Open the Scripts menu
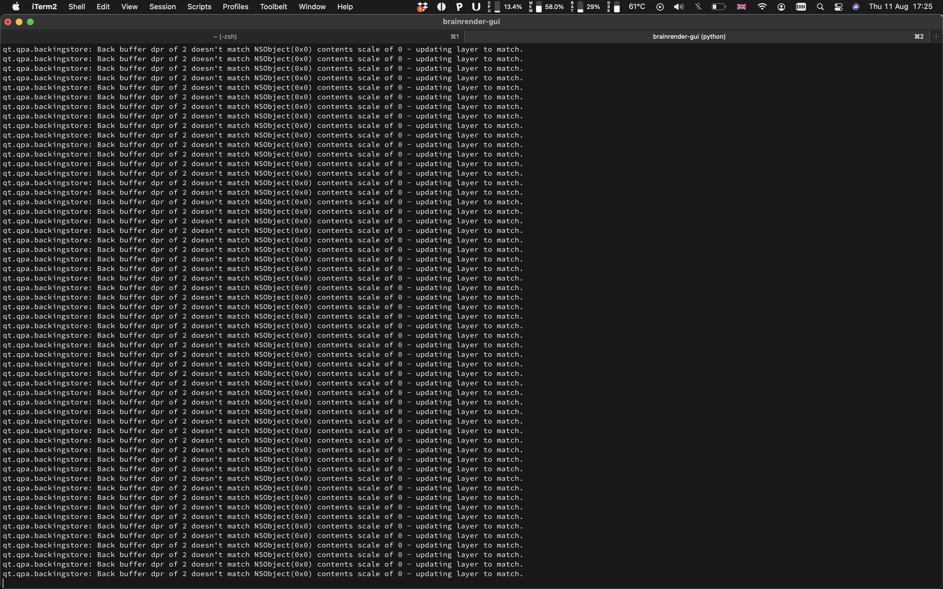The width and height of the screenshot is (943, 589). [x=199, y=7]
